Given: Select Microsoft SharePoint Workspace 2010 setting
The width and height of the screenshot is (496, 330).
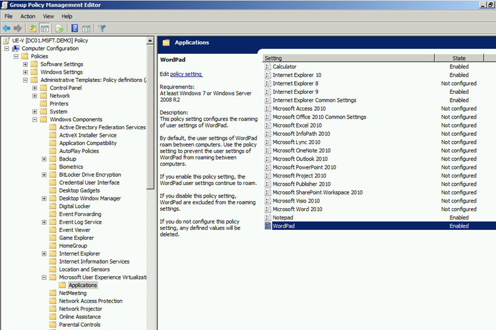Looking at the screenshot, I should click(x=317, y=192).
